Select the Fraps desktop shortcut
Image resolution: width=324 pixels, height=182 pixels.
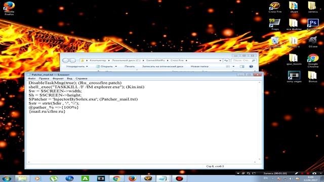click(x=275, y=24)
